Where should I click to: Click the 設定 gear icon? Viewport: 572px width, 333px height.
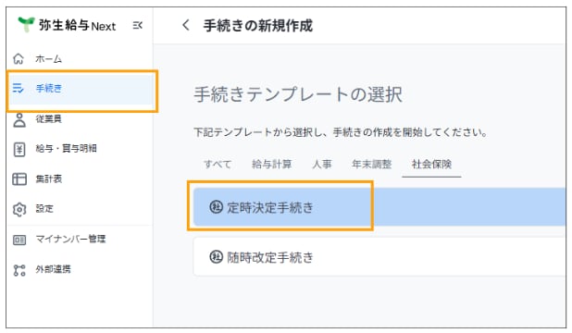click(x=19, y=209)
